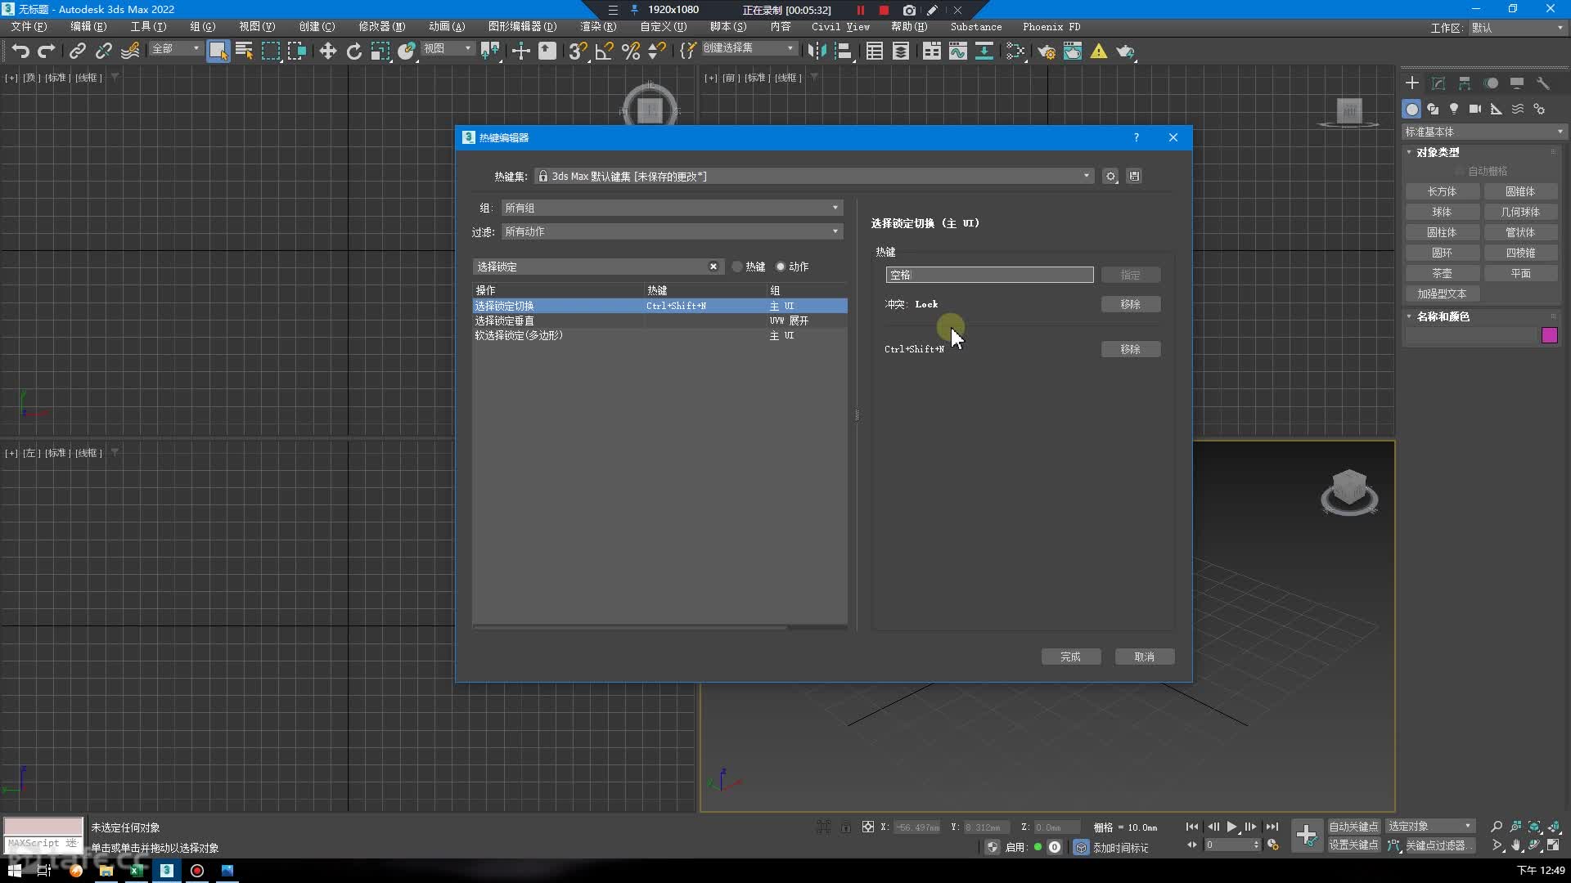
Task: Open the 标准基本体 category dropdown
Action: click(1483, 132)
